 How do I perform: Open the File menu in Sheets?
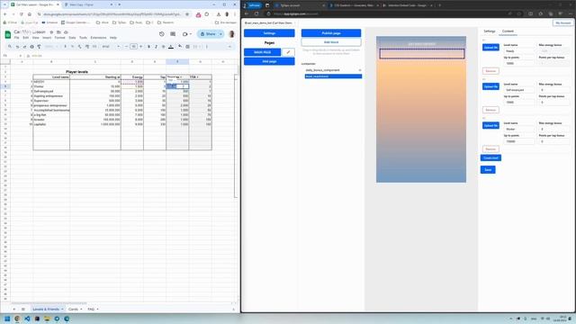16,38
